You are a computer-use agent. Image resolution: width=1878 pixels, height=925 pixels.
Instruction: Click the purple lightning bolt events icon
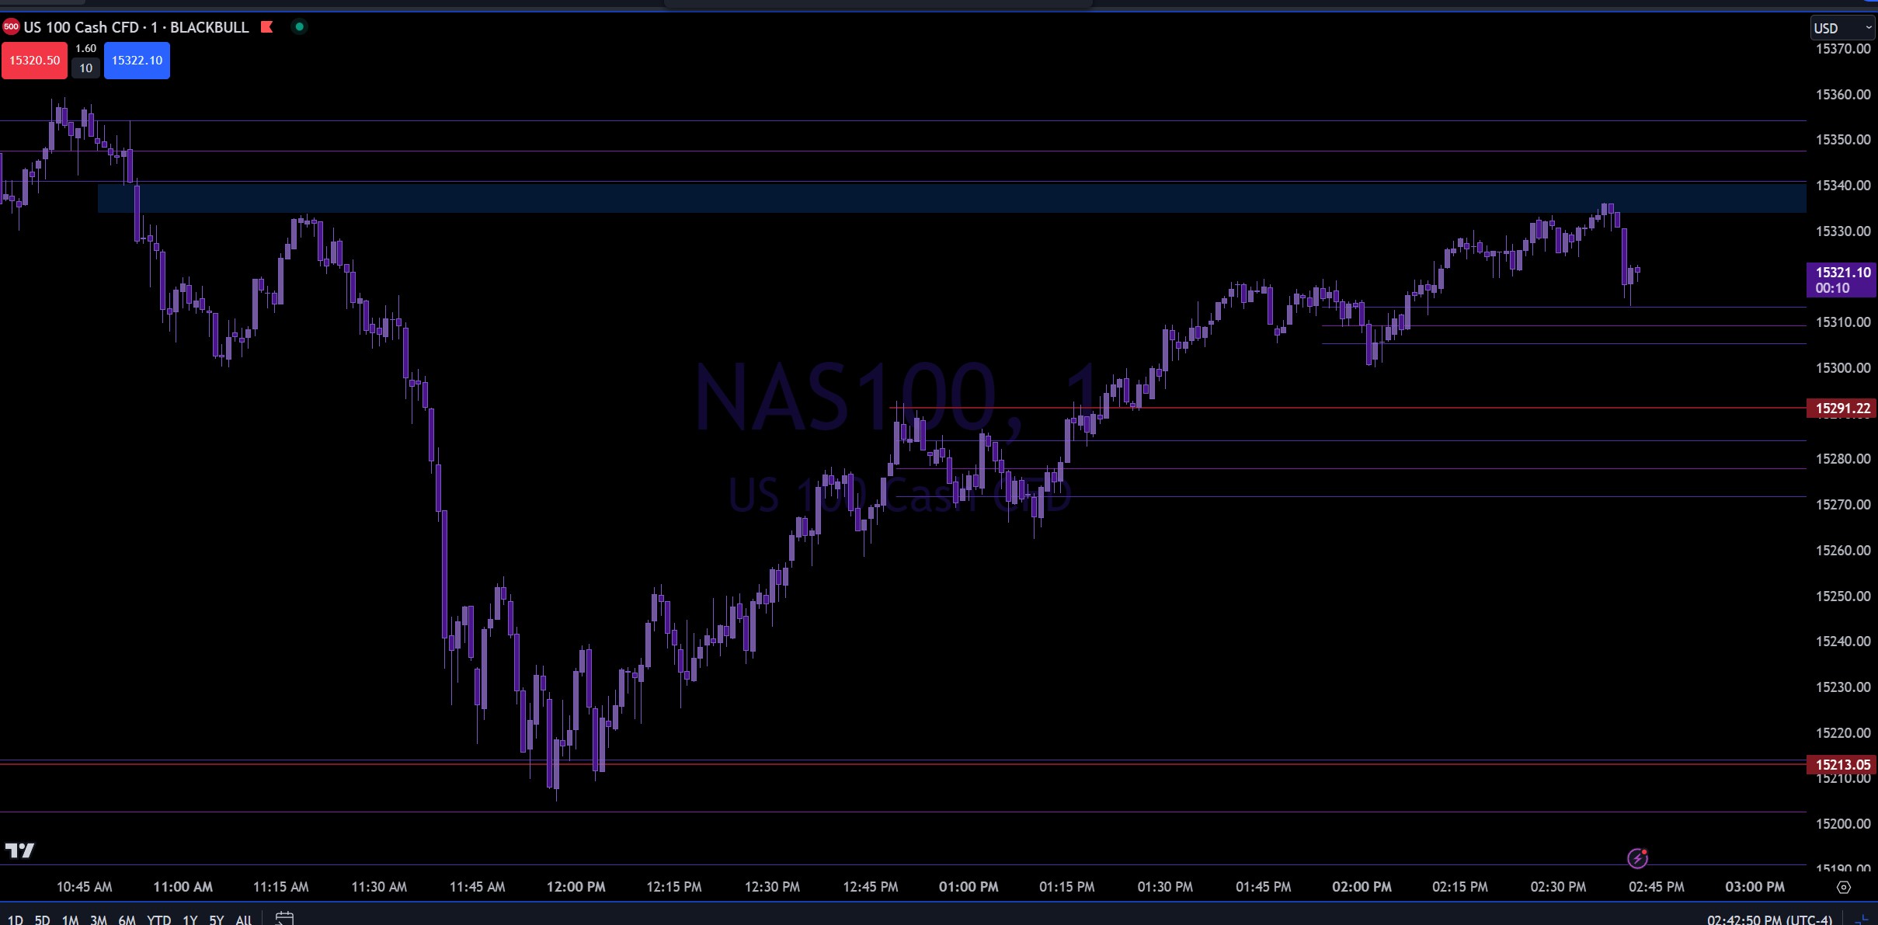pos(1637,858)
